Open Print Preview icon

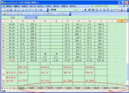18,10
